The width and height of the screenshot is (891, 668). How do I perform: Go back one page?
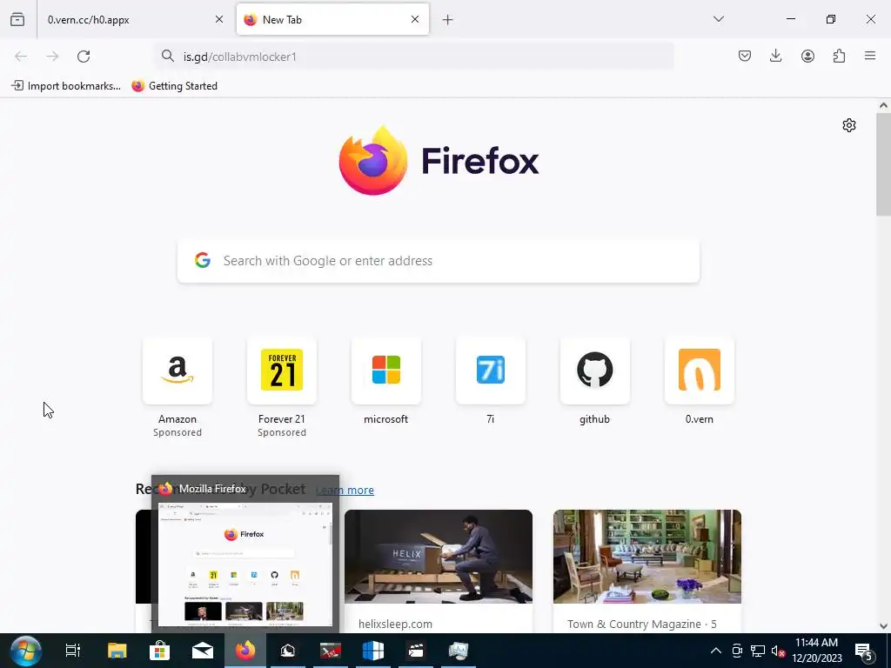coord(21,57)
